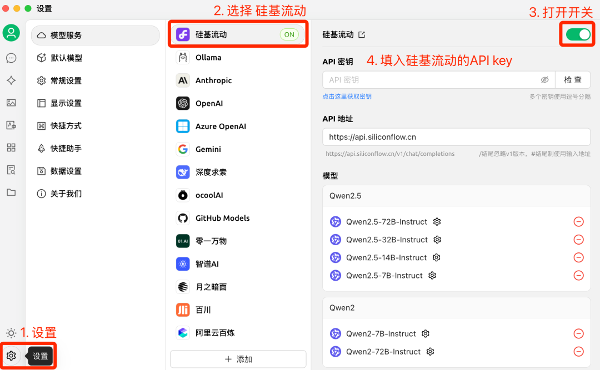Select 月之暗面 provider
Viewport: 600px width, 370px height.
[238, 287]
